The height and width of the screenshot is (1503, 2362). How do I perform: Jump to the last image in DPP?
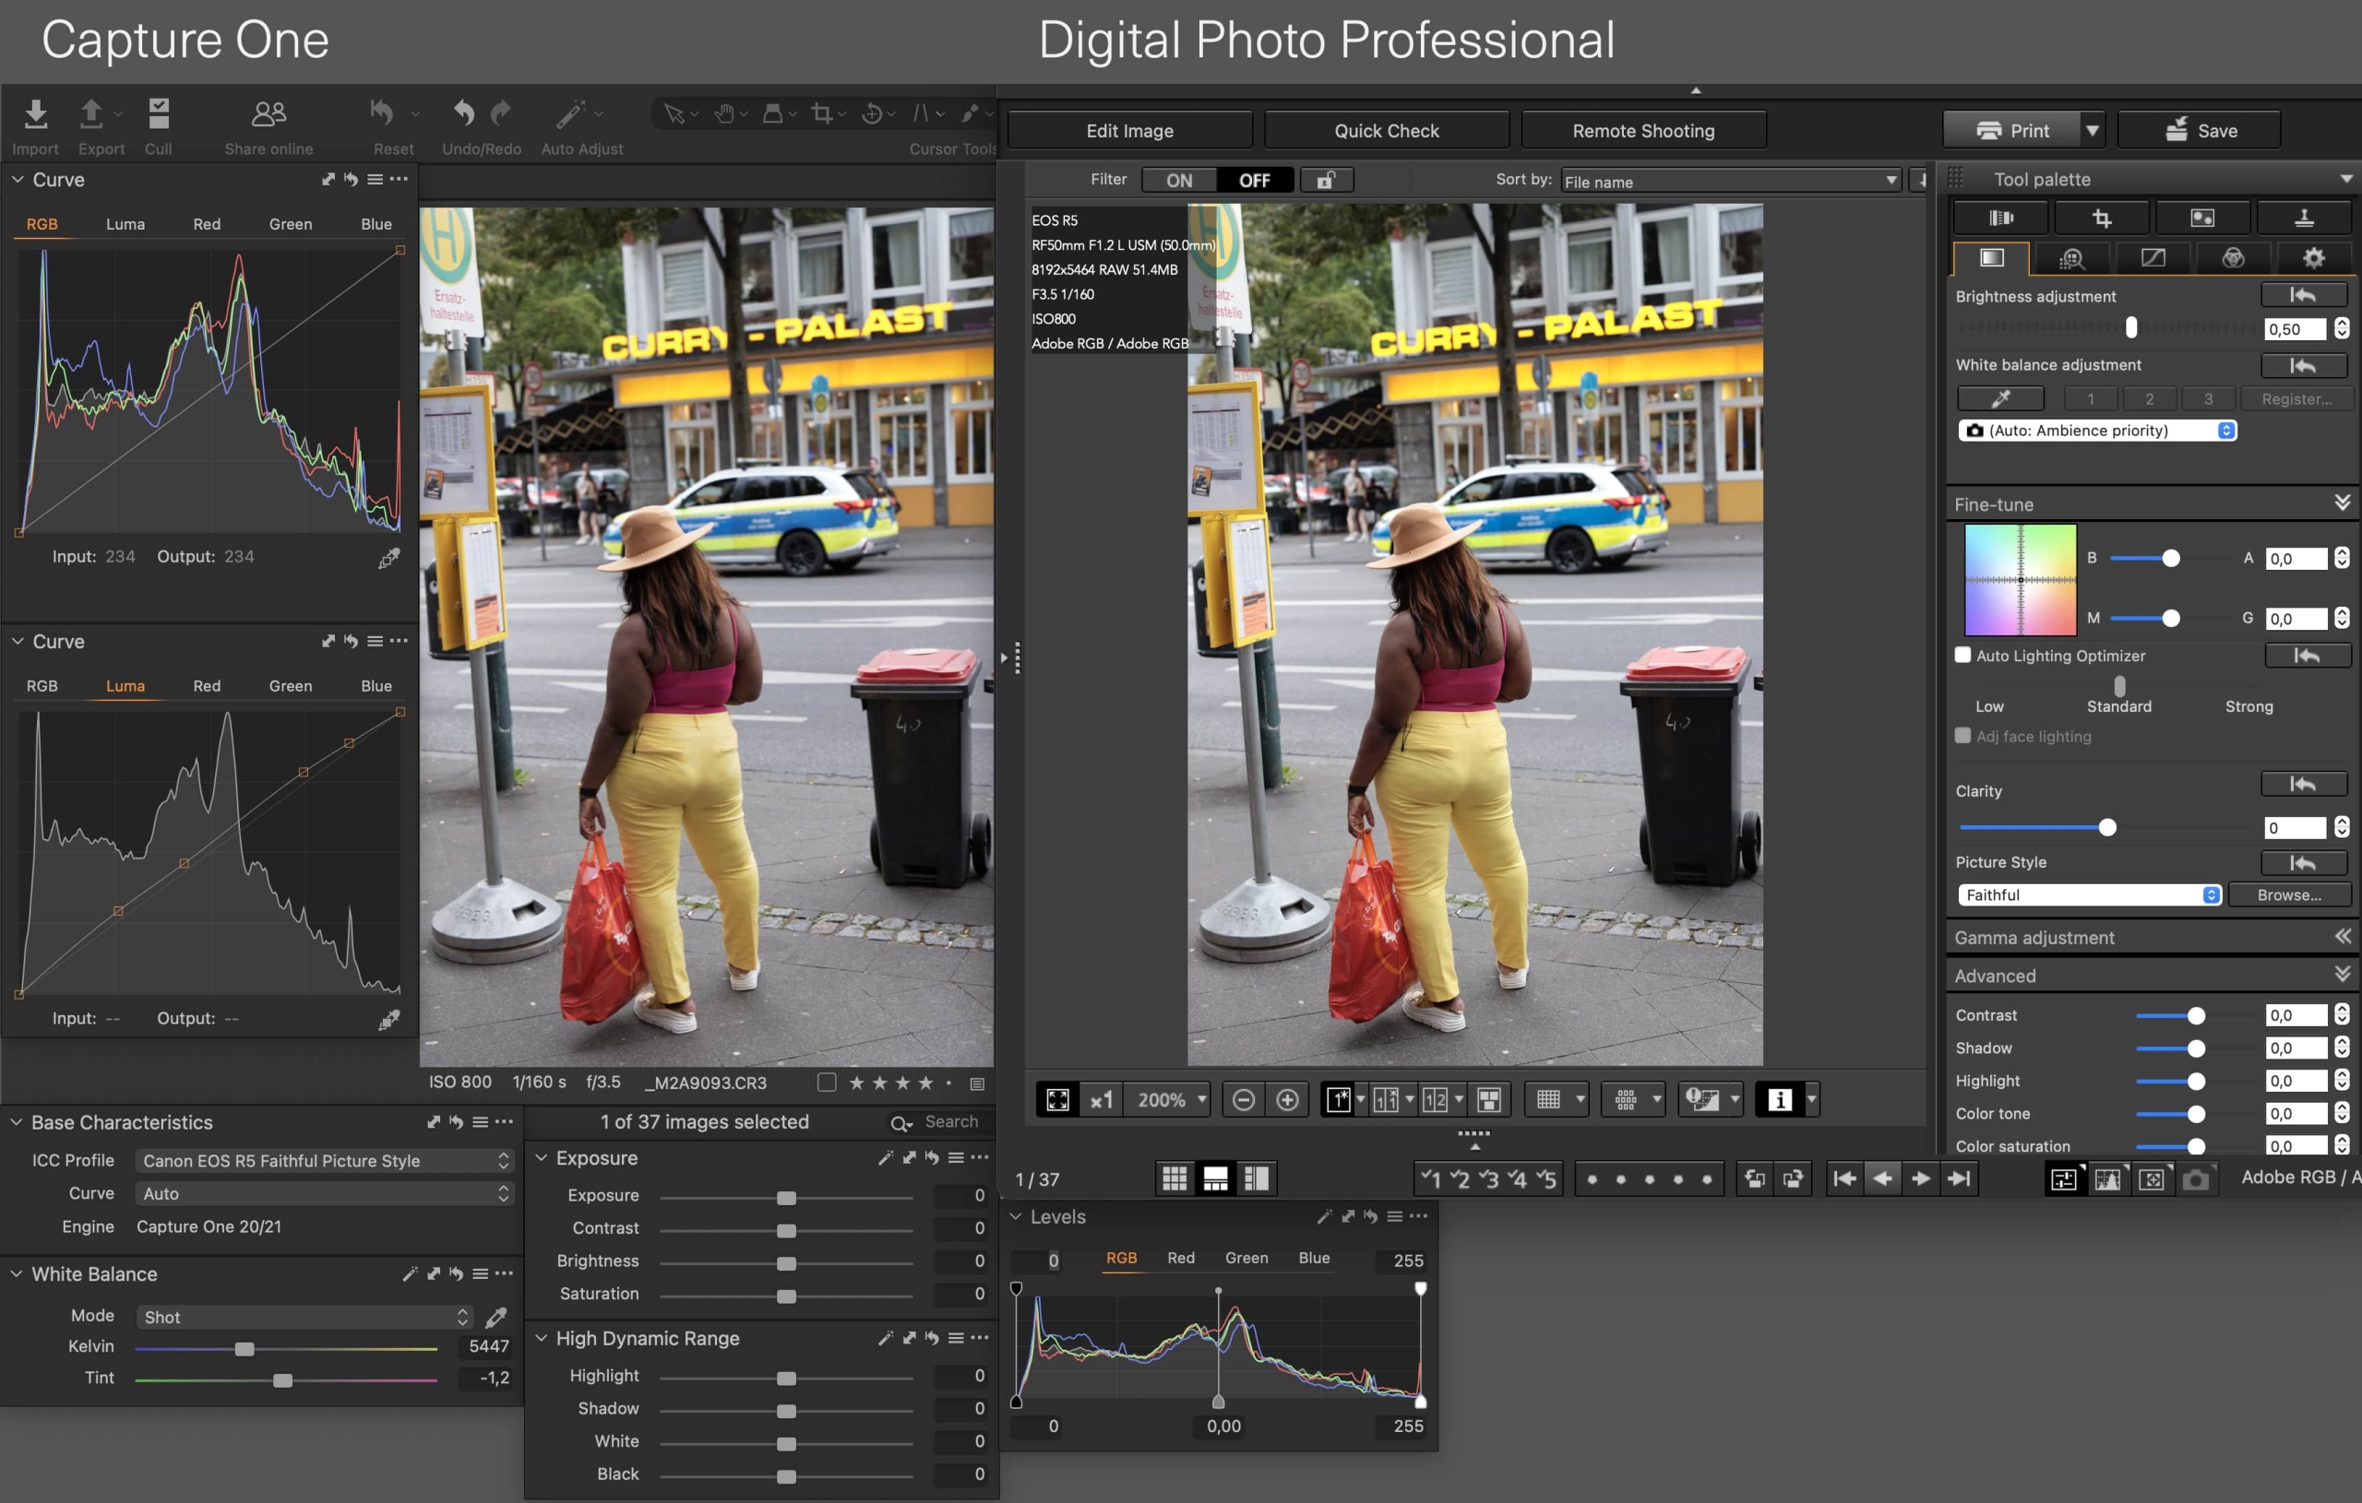(1959, 1178)
